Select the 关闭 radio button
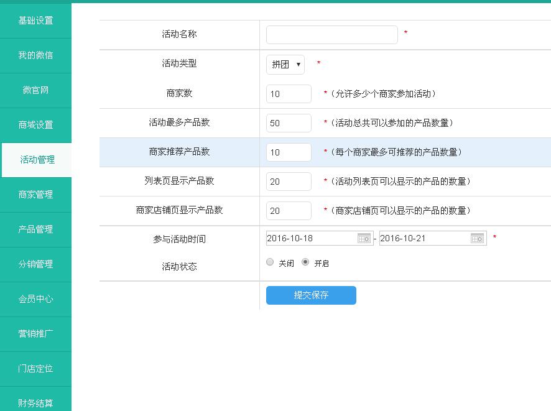551x411 pixels. (270, 262)
